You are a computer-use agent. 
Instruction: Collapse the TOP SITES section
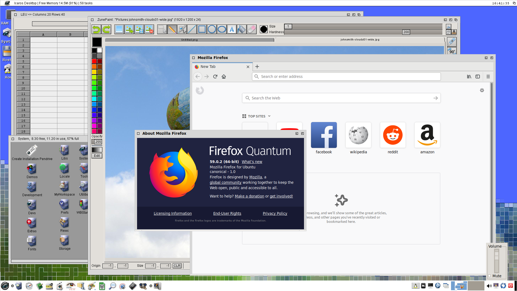tap(269, 116)
